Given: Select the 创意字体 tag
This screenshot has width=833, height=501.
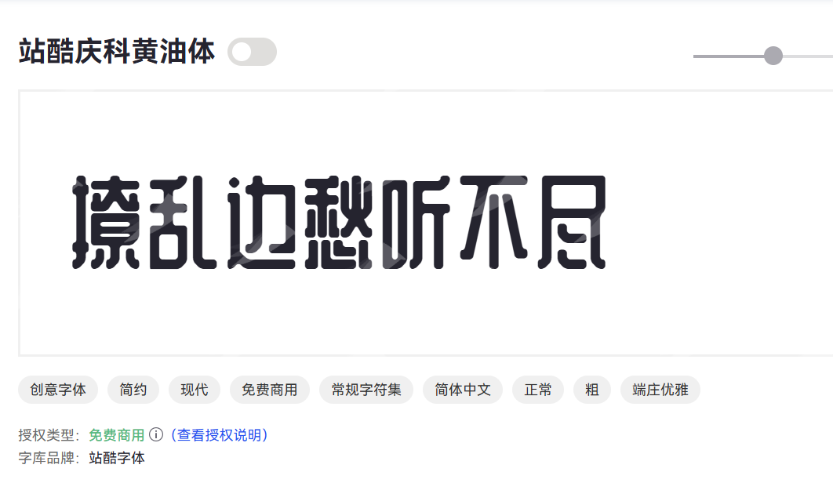Looking at the screenshot, I should pos(58,390).
